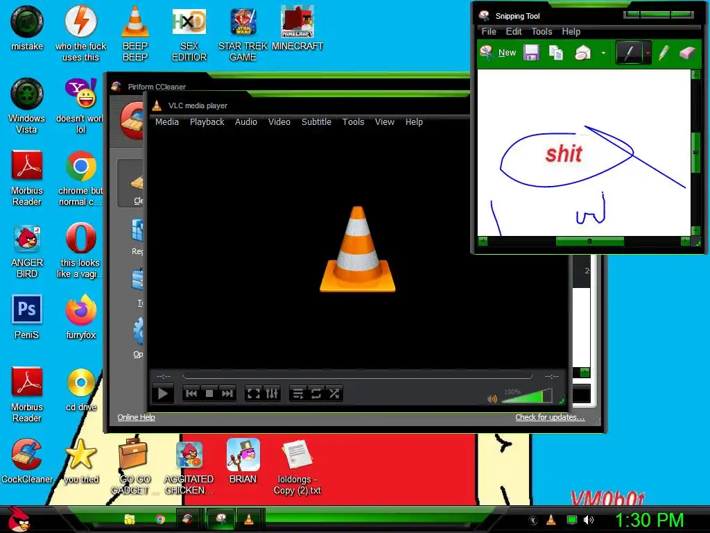Save the snip with floppy icon
The width and height of the screenshot is (710, 533).
[x=531, y=53]
